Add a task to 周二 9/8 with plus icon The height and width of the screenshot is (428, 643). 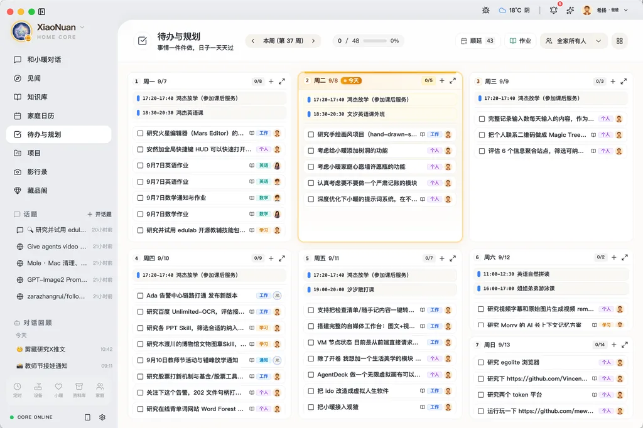coord(442,81)
